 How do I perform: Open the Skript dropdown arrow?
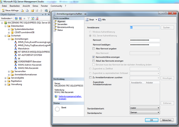[x=96, y=20]
